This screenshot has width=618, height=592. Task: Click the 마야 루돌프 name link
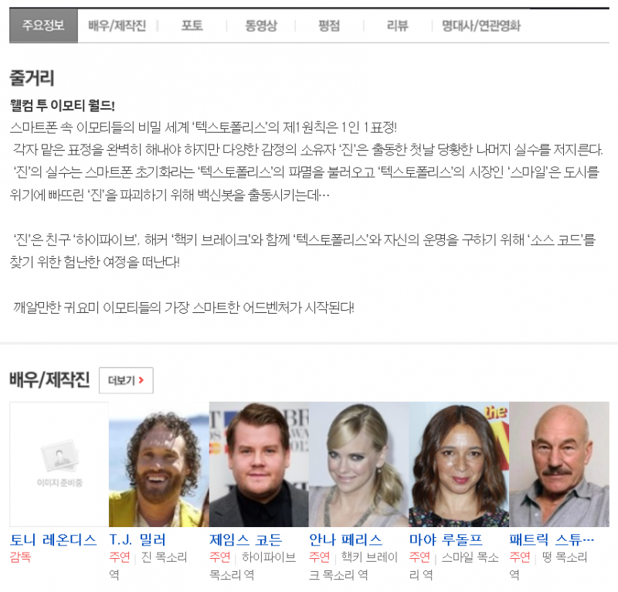tap(446, 539)
